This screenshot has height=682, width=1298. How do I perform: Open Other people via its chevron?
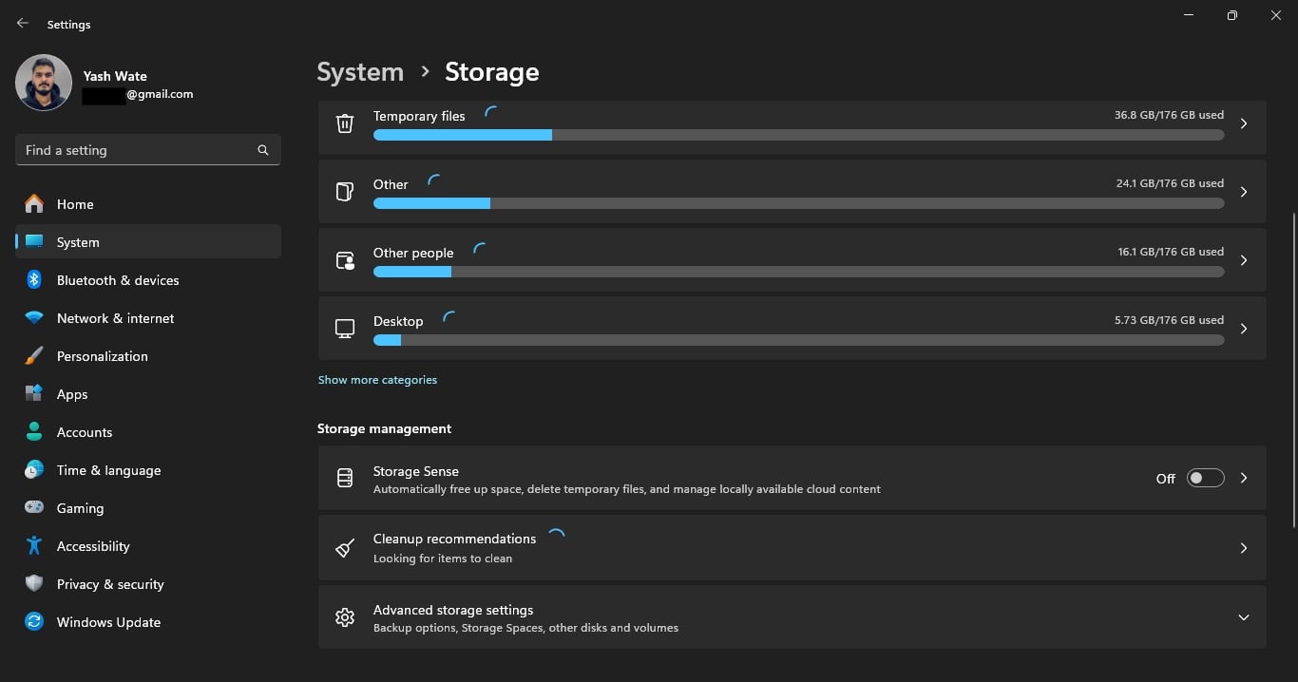coord(1244,260)
